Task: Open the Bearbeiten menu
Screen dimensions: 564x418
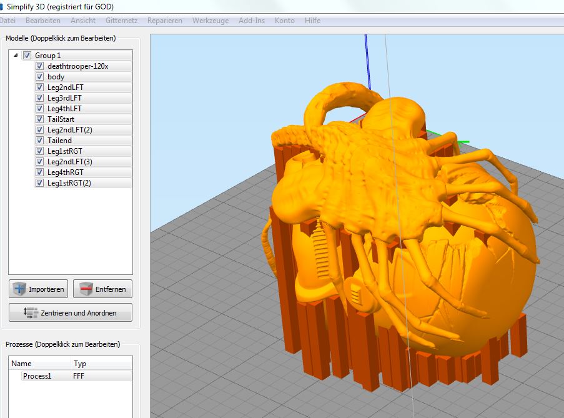Action: [43, 21]
